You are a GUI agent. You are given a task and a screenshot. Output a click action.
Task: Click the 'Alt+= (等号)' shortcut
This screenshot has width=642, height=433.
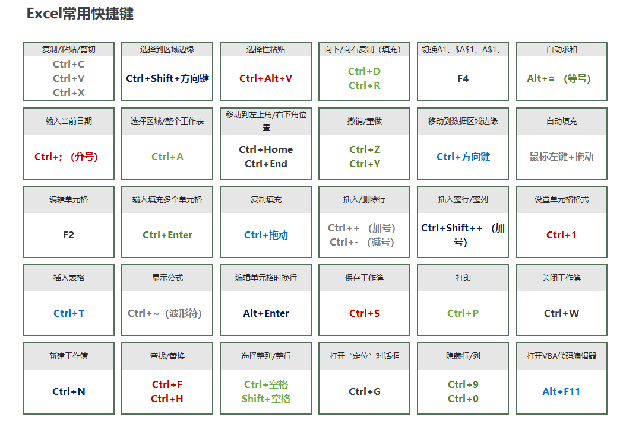point(559,78)
